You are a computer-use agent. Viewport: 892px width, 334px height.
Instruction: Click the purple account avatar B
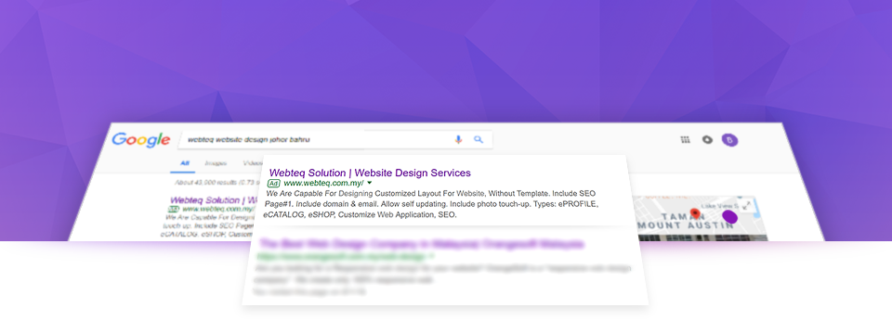pos(730,140)
